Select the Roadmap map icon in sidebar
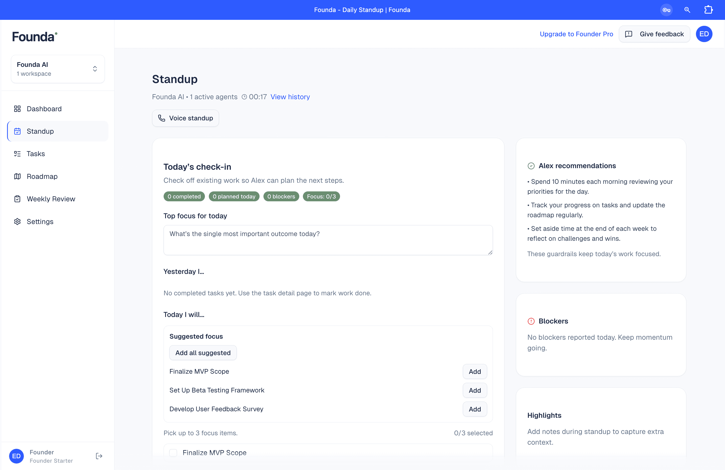 tap(17, 176)
